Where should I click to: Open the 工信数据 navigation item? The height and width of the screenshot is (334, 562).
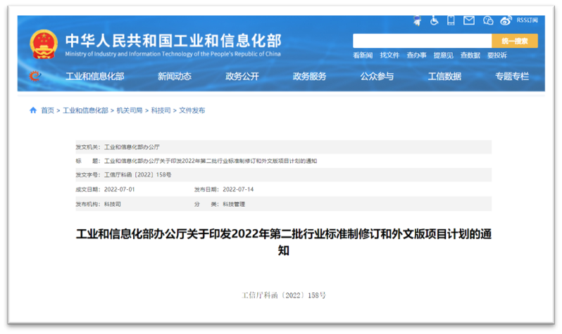(x=444, y=76)
